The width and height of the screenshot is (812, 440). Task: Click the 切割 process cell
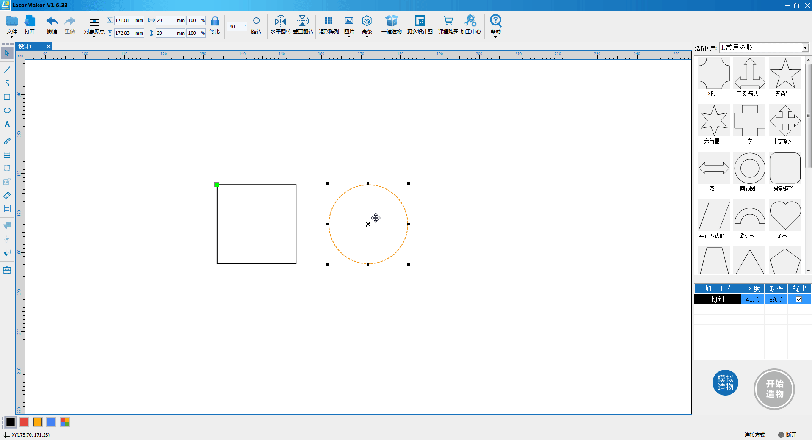pyautogui.click(x=718, y=299)
